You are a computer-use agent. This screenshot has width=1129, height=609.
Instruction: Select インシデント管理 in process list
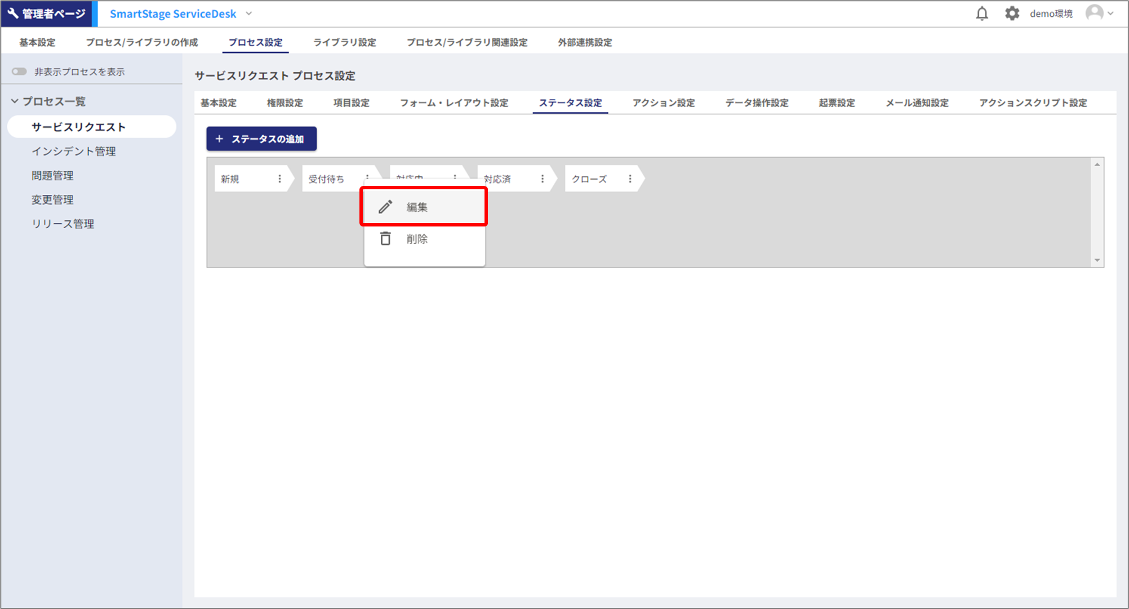[73, 151]
